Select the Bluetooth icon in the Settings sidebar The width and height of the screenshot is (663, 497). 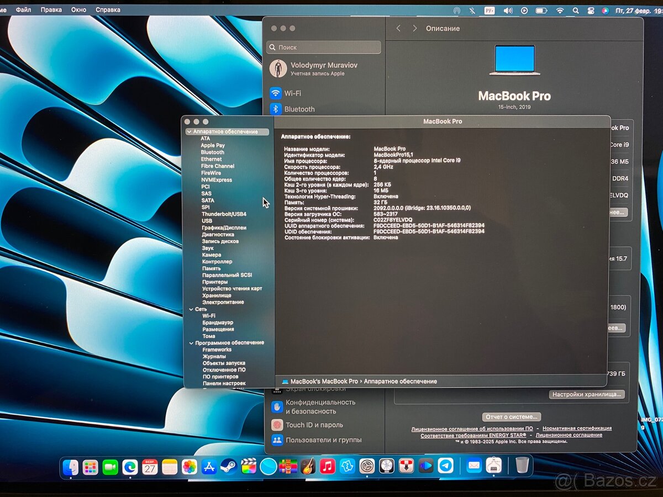coord(277,109)
